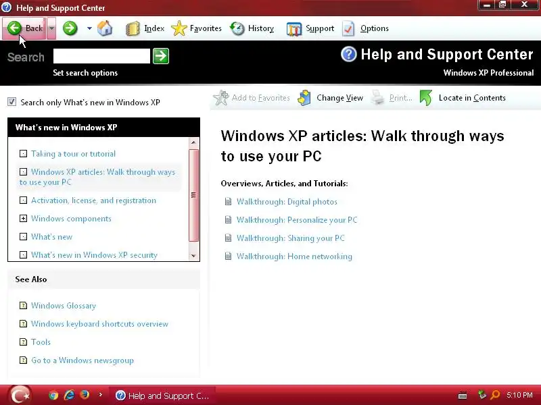Open Favorites star in toolbar
Screen dimensions: 541x405
tap(179, 28)
